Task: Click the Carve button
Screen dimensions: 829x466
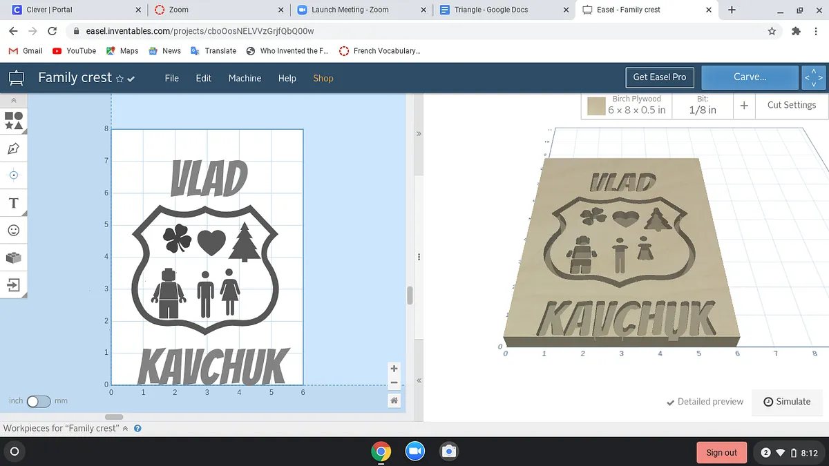Action: (750, 77)
